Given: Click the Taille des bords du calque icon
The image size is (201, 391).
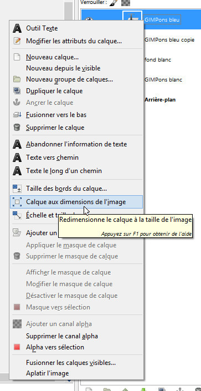Looking at the screenshot, I should click(x=17, y=189).
